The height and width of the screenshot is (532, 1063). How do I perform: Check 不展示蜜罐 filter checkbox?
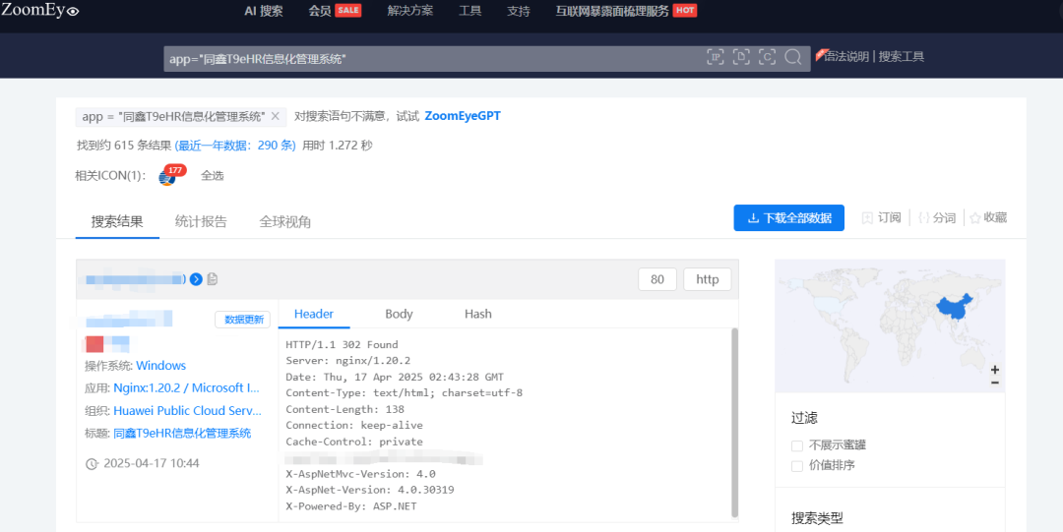(797, 445)
